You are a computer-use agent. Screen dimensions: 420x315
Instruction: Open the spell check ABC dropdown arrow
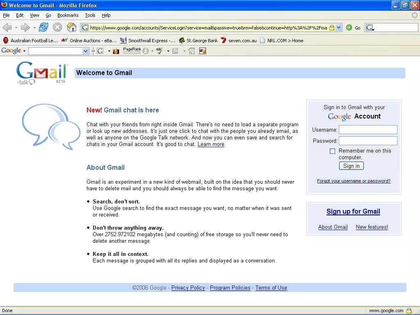tap(168, 51)
